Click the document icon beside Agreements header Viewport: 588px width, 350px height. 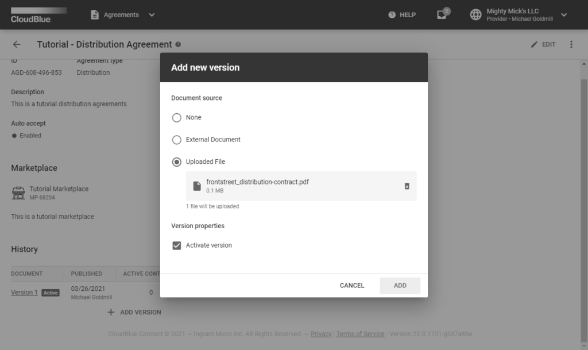(x=95, y=15)
